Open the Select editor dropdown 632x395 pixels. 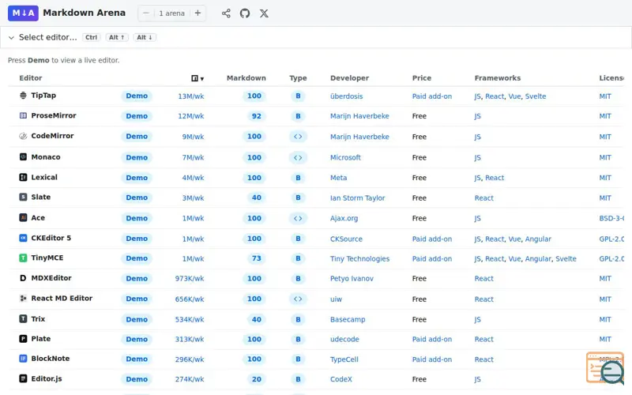[x=48, y=37]
